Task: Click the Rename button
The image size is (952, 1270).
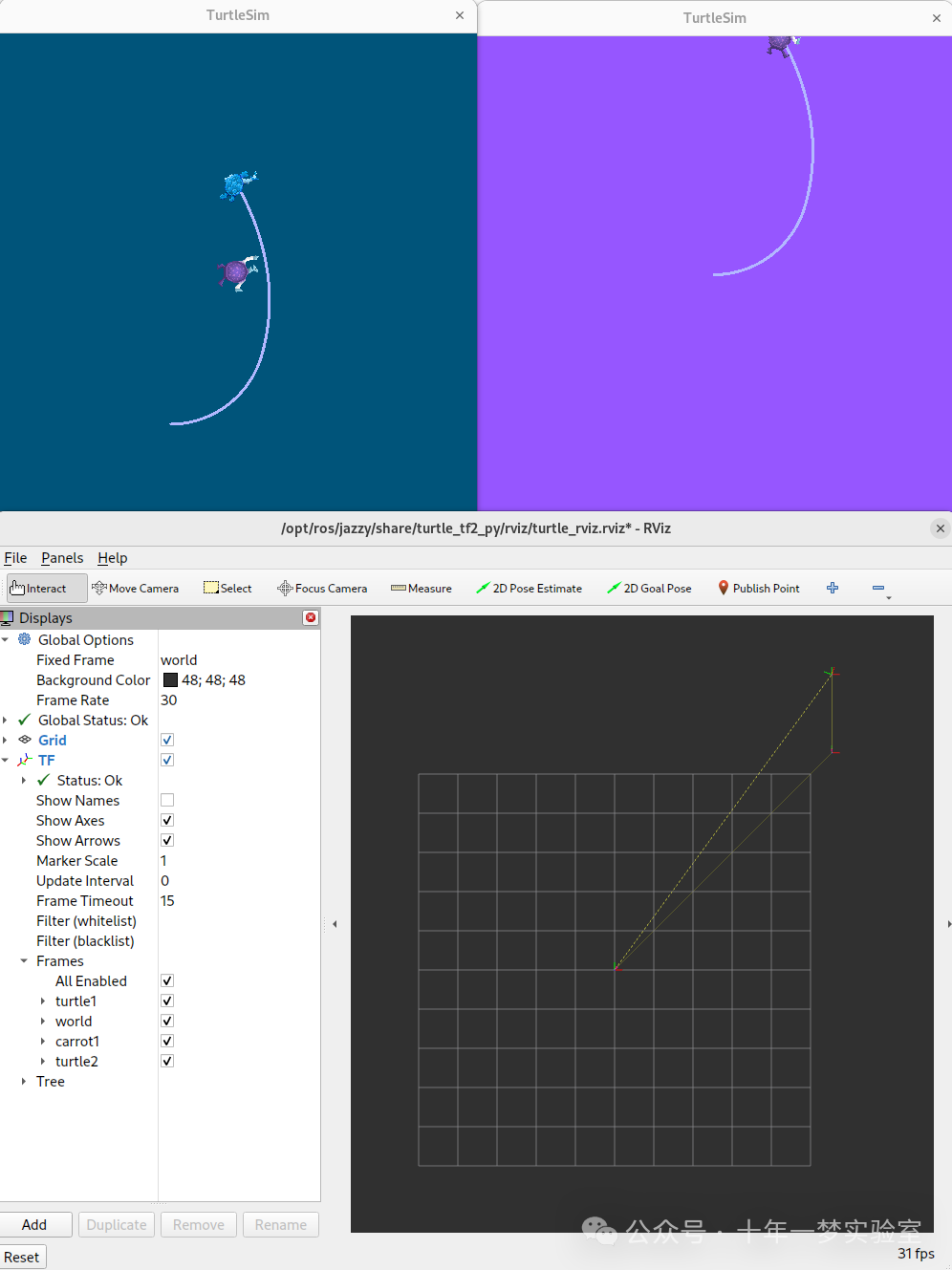Action: pyautogui.click(x=281, y=1224)
